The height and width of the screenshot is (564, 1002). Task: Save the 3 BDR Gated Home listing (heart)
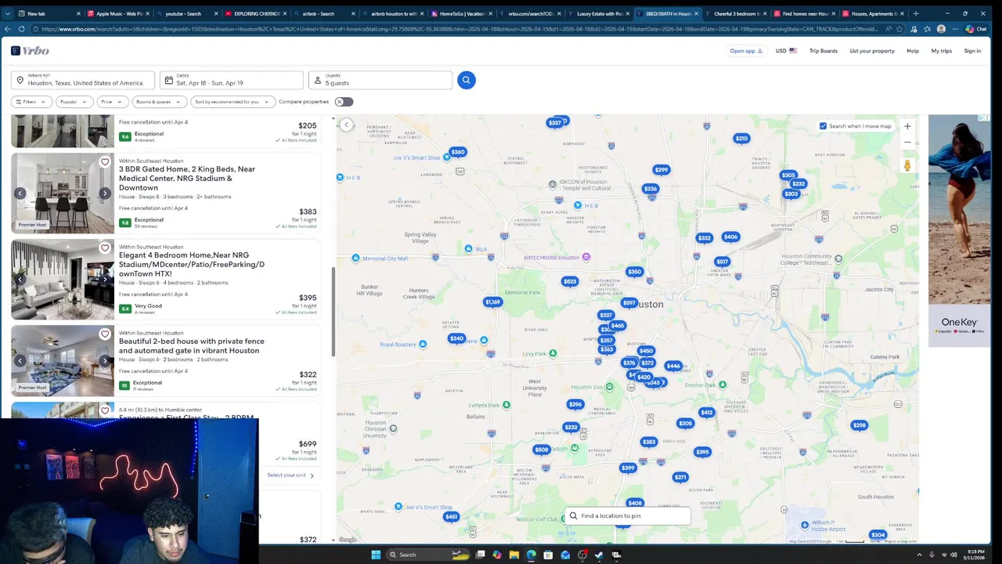point(105,162)
